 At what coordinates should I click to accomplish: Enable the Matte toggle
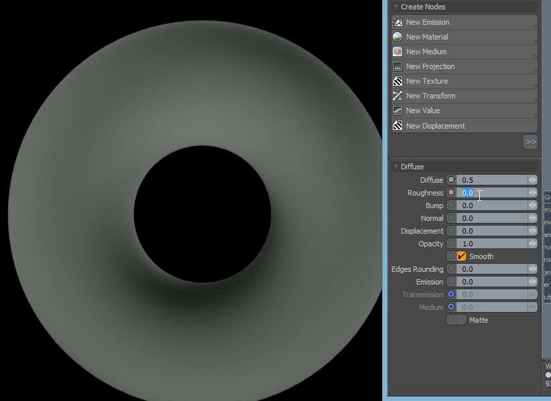coord(461,319)
